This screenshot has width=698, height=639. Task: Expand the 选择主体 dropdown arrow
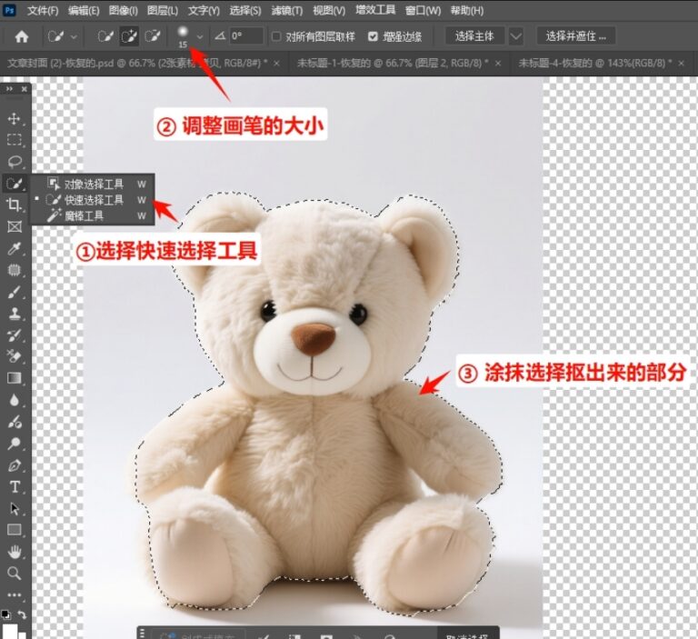tap(516, 36)
